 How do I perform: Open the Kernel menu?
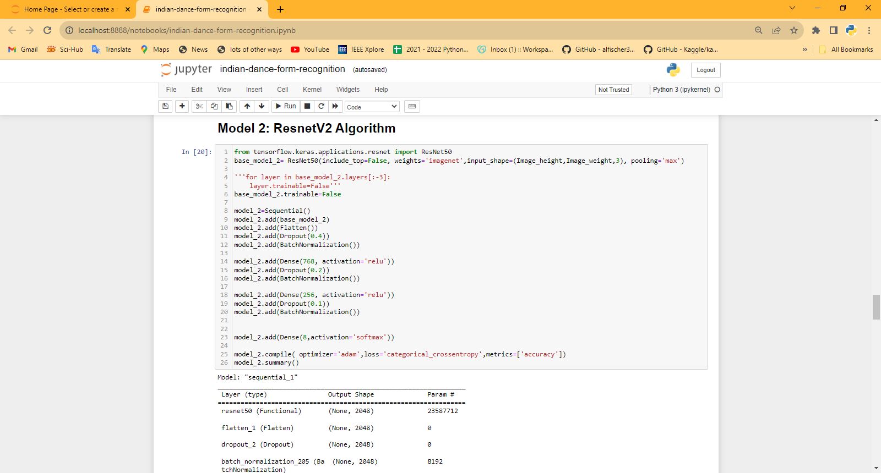pos(312,90)
